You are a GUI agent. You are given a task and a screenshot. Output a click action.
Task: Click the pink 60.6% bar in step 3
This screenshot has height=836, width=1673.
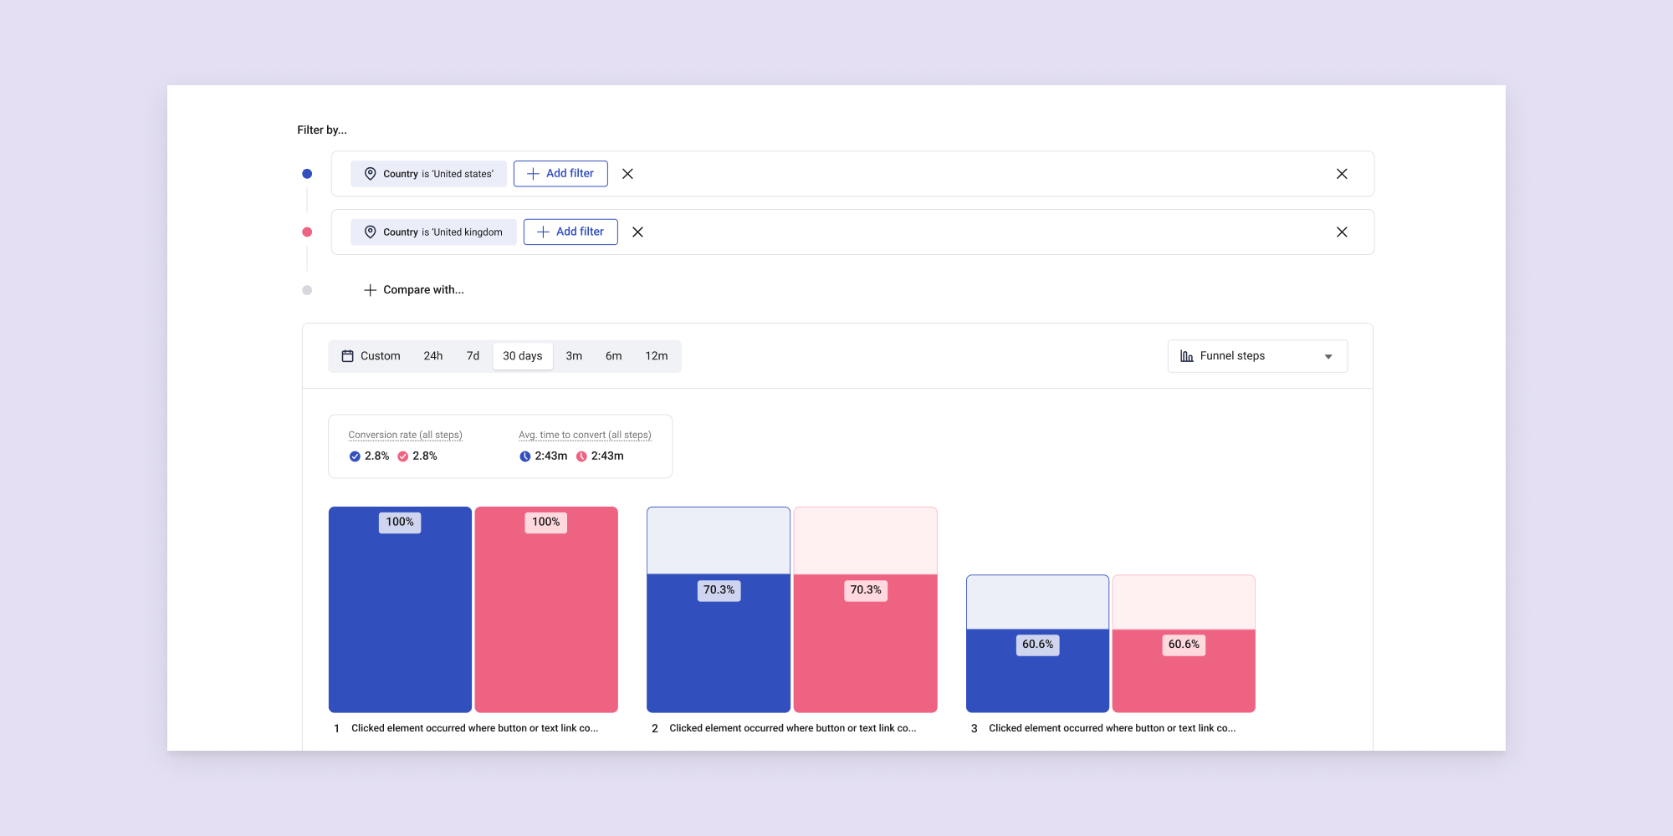pyautogui.click(x=1184, y=670)
